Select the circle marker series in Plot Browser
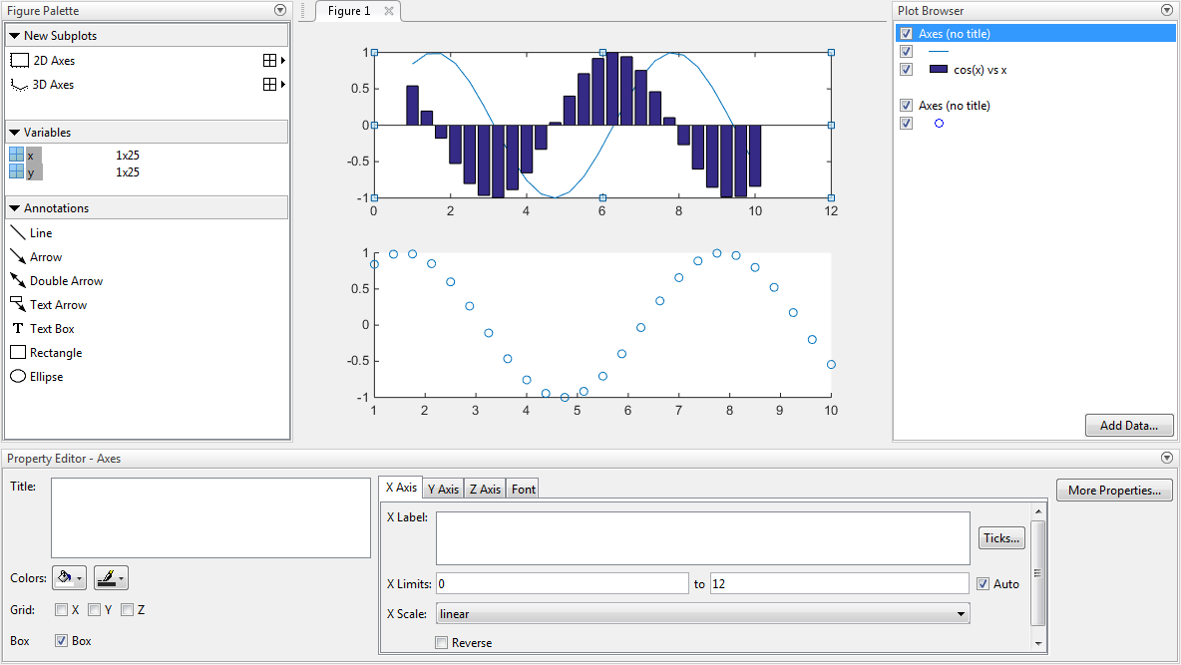This screenshot has width=1181, height=665. [x=939, y=124]
